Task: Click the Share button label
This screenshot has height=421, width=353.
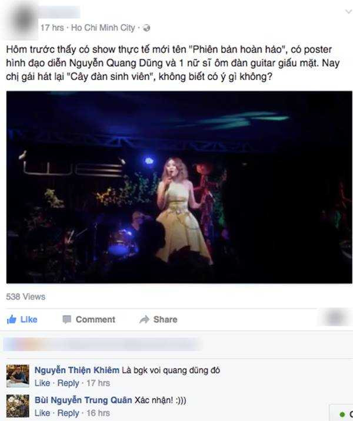Action: [165, 319]
